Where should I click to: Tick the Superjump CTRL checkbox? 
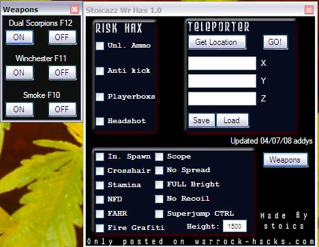(x=159, y=214)
